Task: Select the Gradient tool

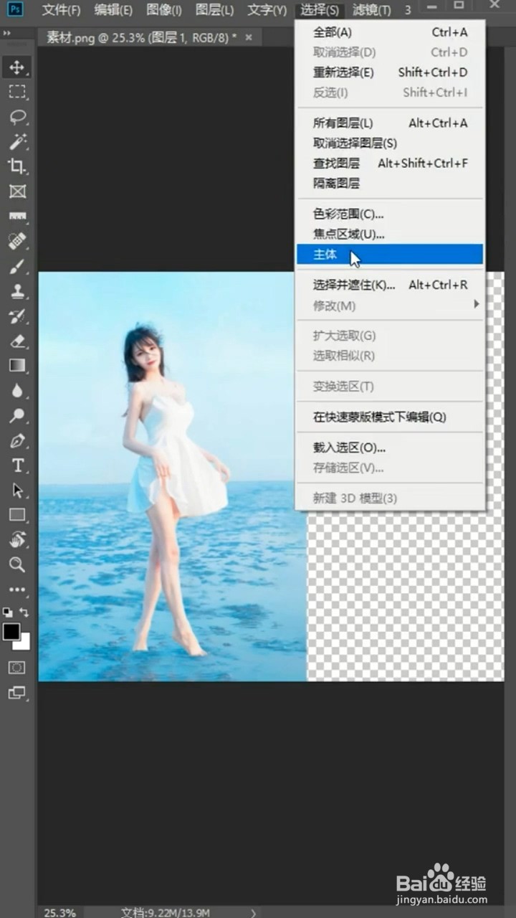Action: tap(17, 365)
